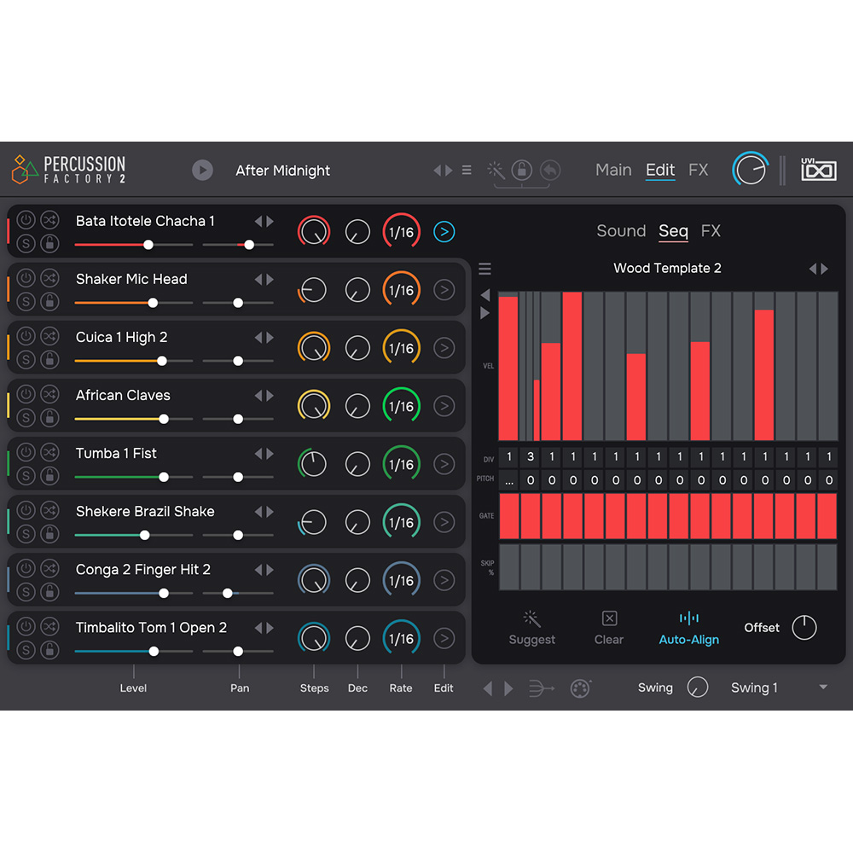Image resolution: width=853 pixels, height=853 pixels.
Task: Open editor arrow for Bata Itotele Chacha 1
Action: 444,232
